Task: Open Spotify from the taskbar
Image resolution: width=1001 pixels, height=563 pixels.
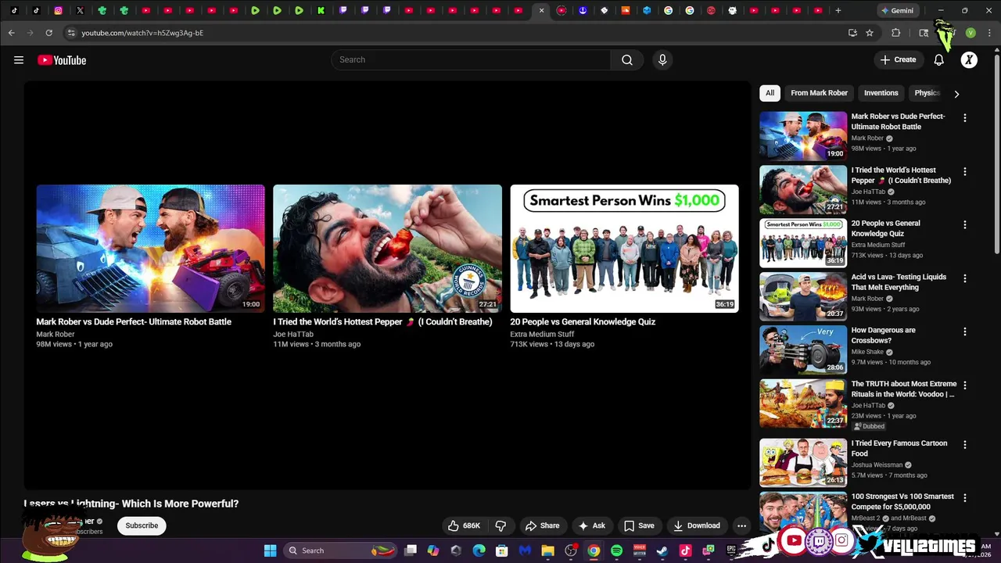Action: tap(616, 550)
